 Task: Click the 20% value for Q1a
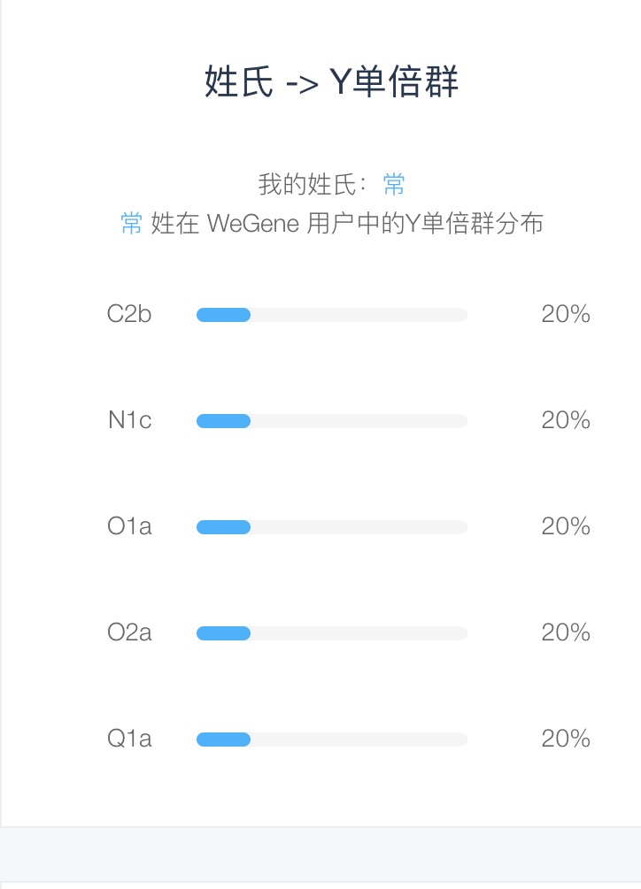566,739
